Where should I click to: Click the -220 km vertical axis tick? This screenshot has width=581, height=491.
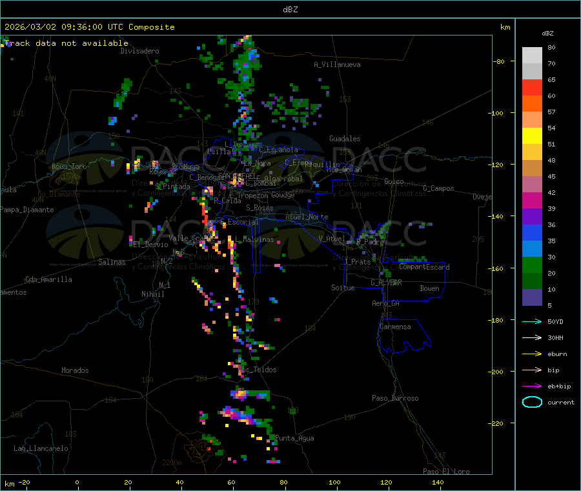coord(497,423)
